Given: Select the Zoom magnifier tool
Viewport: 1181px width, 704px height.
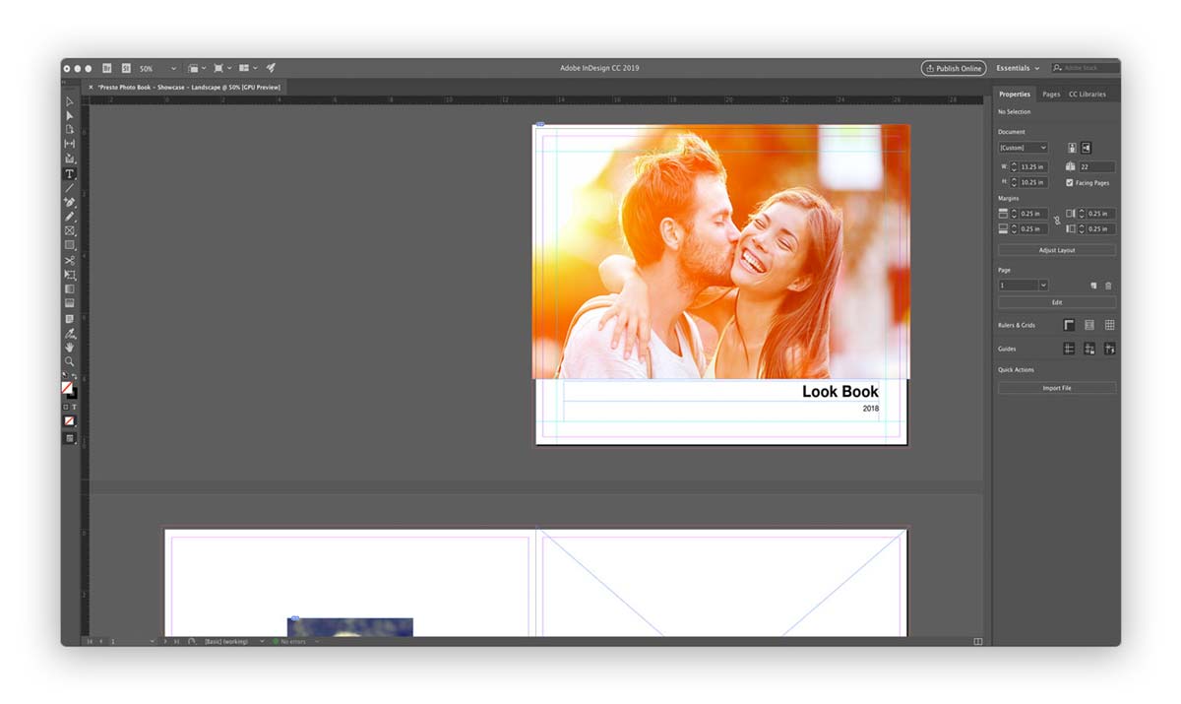Looking at the screenshot, I should click(x=70, y=361).
